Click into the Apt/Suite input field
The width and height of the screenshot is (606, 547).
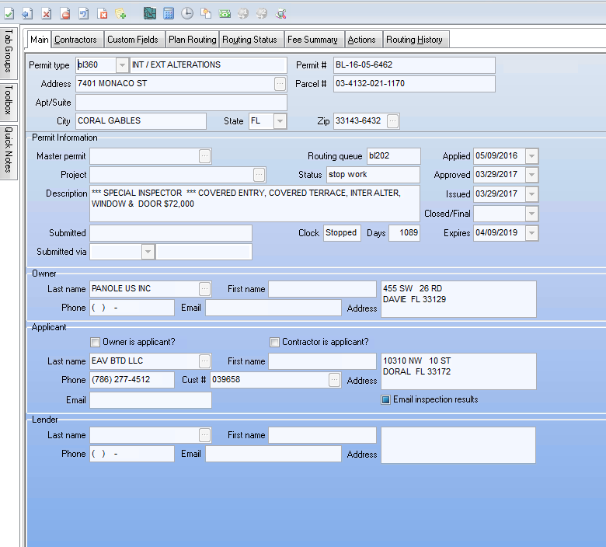pos(181,103)
